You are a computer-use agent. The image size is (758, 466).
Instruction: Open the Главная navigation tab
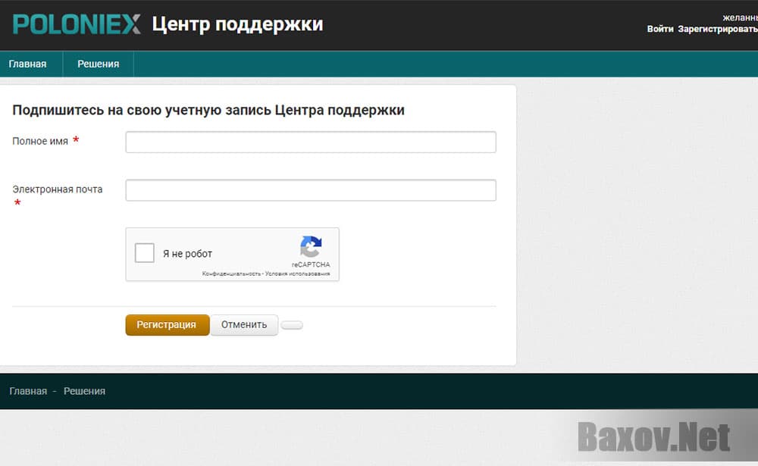[x=27, y=64]
